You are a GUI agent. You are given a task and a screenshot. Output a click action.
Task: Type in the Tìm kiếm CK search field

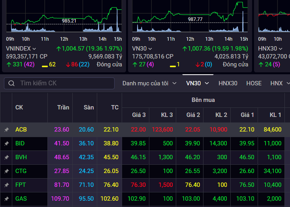[x=63, y=83]
